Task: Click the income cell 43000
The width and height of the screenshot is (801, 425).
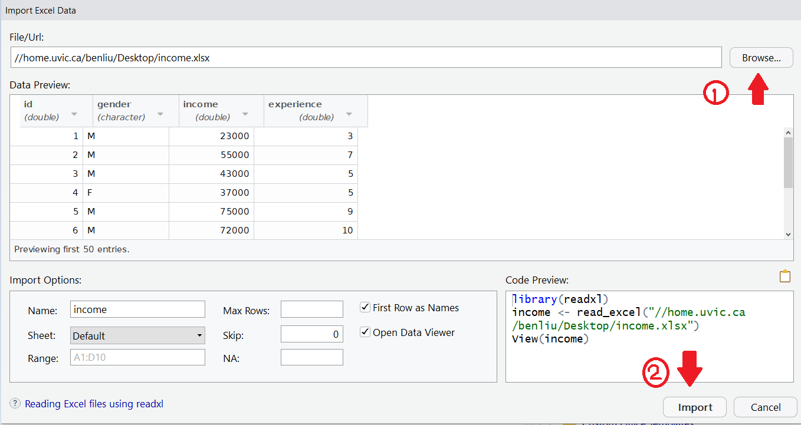Action: [211, 174]
